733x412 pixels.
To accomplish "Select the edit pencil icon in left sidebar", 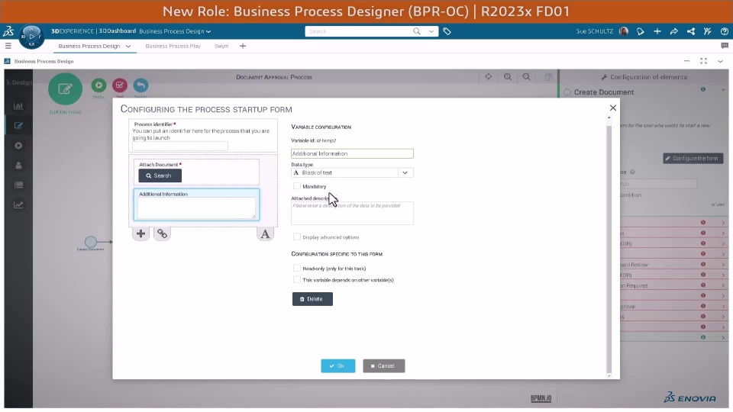I will [x=18, y=126].
